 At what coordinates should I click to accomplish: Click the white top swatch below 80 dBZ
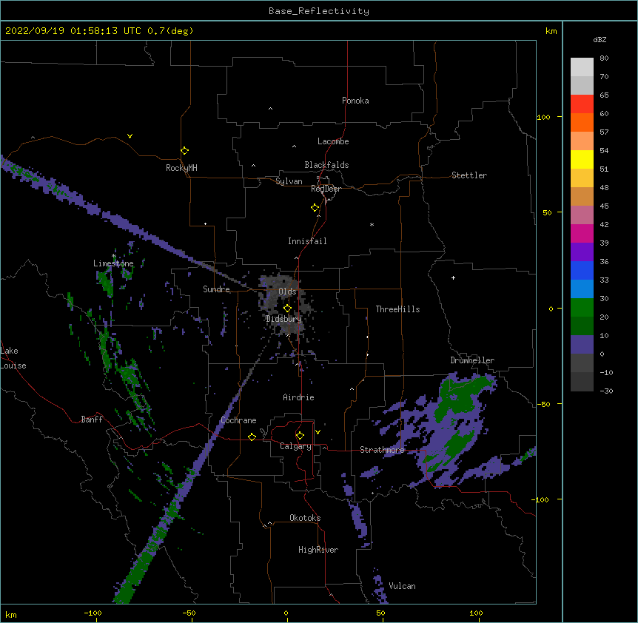point(582,67)
